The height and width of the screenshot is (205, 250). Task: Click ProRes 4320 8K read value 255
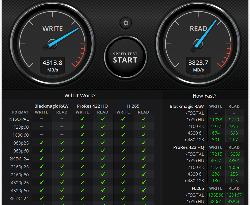tap(234, 174)
